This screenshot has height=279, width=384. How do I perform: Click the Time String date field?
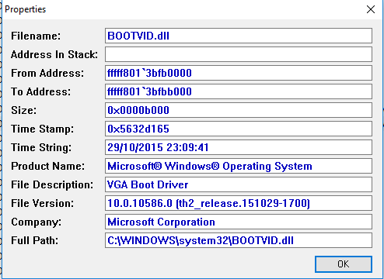point(239,147)
